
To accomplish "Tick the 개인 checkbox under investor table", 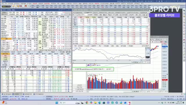I will tap(74, 46).
